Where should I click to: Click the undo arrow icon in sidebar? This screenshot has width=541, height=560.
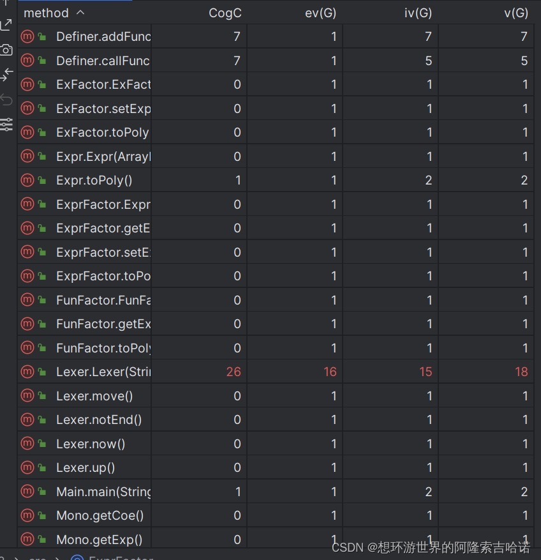(6, 100)
